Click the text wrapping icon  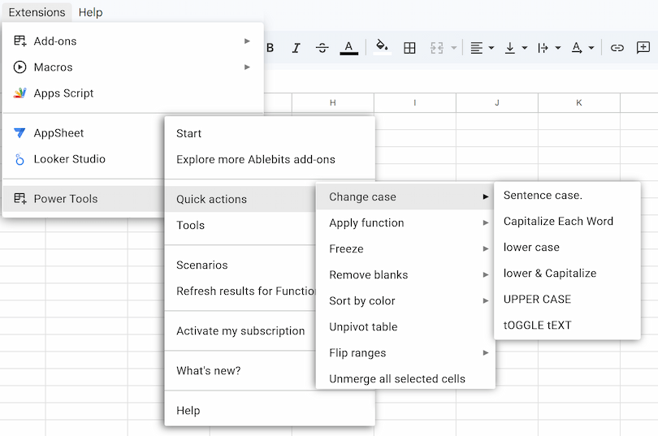(x=543, y=48)
